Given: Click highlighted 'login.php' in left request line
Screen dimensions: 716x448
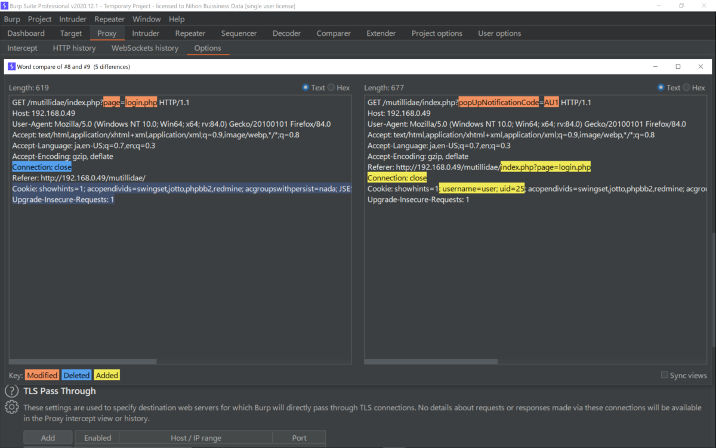Looking at the screenshot, I should pyautogui.click(x=141, y=103).
